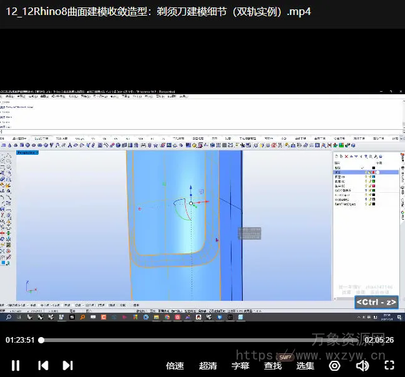Skip to the previous video
This screenshot has height=377, width=405.
tap(43, 365)
